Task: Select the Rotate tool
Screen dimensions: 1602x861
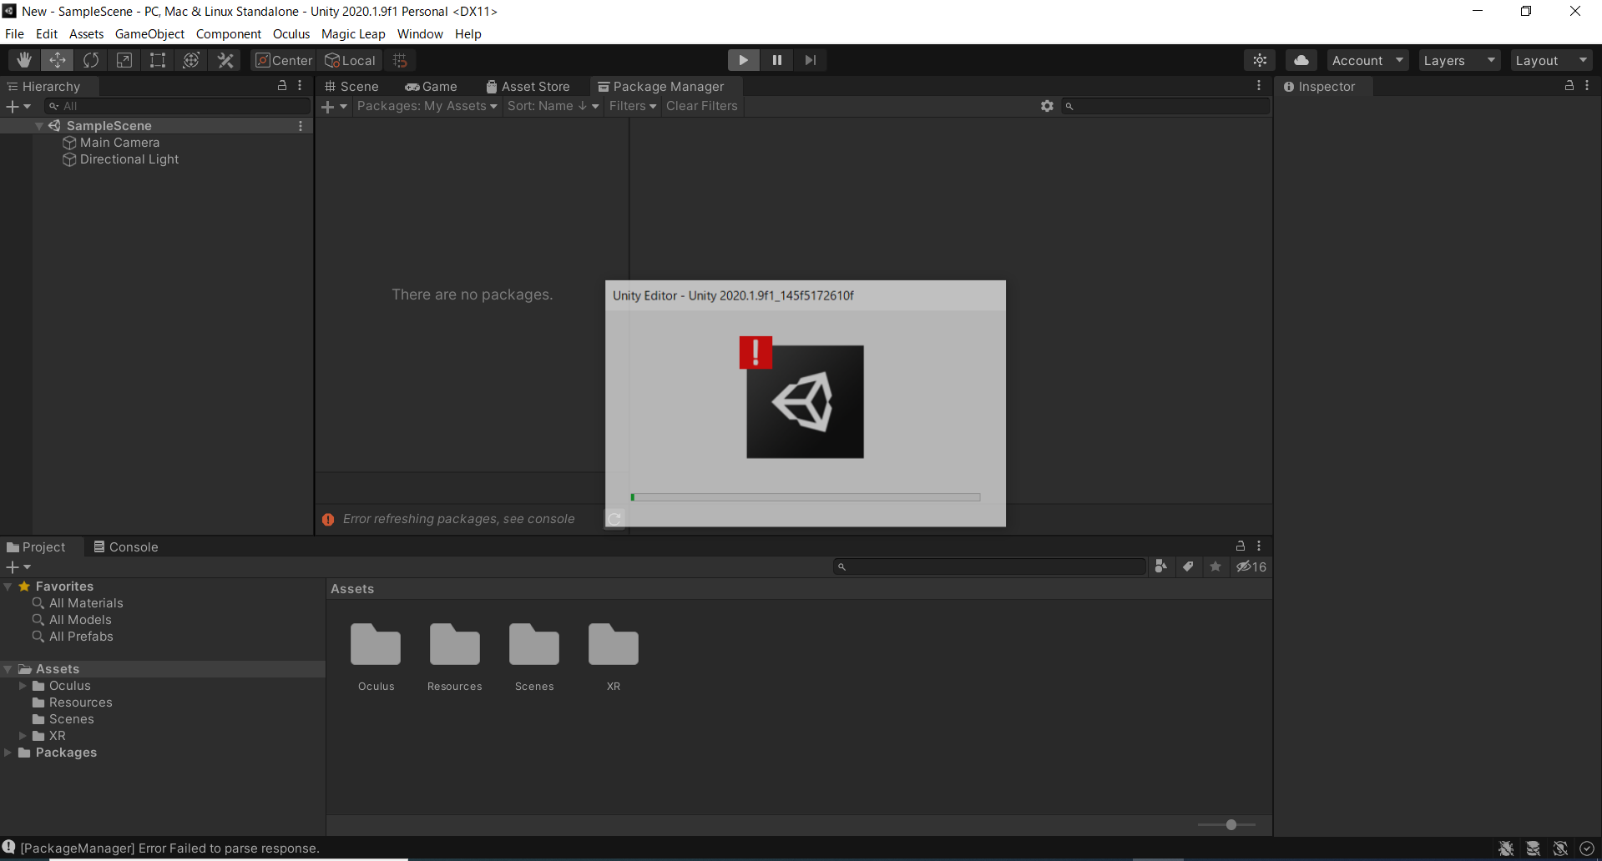Action: point(91,60)
